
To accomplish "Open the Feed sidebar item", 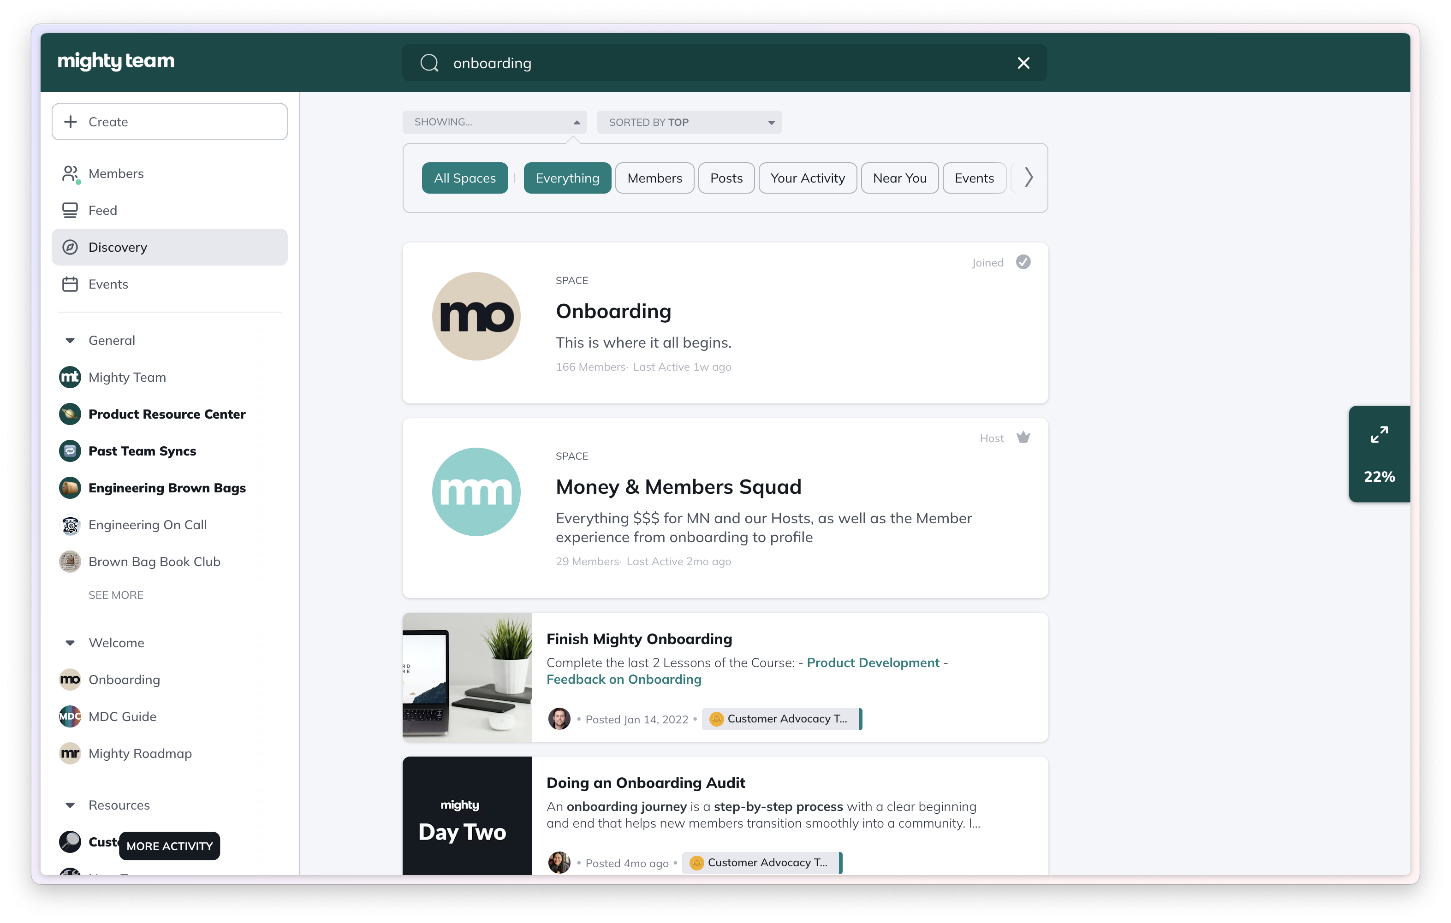I will click(102, 210).
